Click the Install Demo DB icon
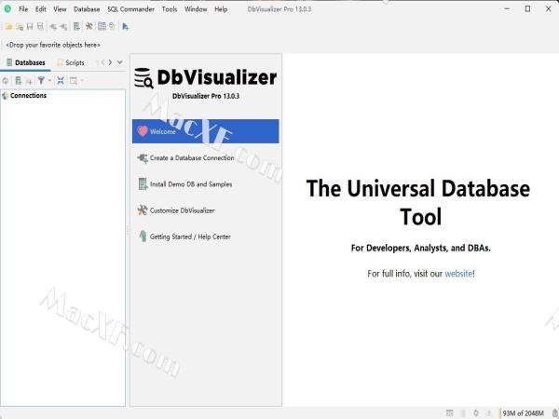The height and width of the screenshot is (419, 559). pos(143,184)
